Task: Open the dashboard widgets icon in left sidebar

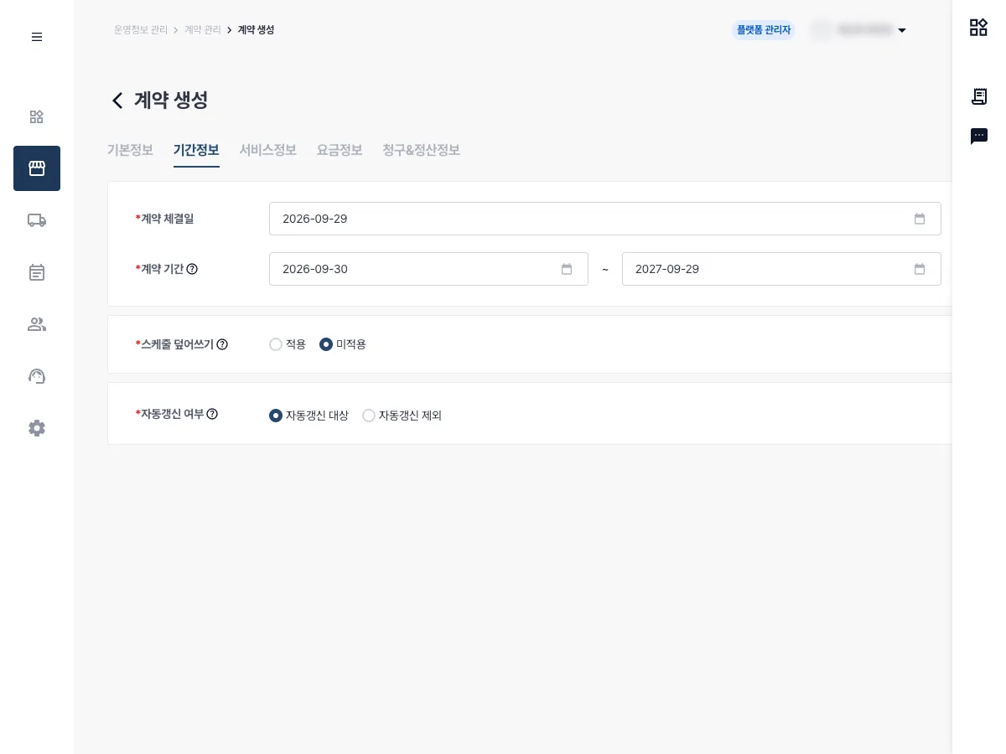Action: [37, 116]
